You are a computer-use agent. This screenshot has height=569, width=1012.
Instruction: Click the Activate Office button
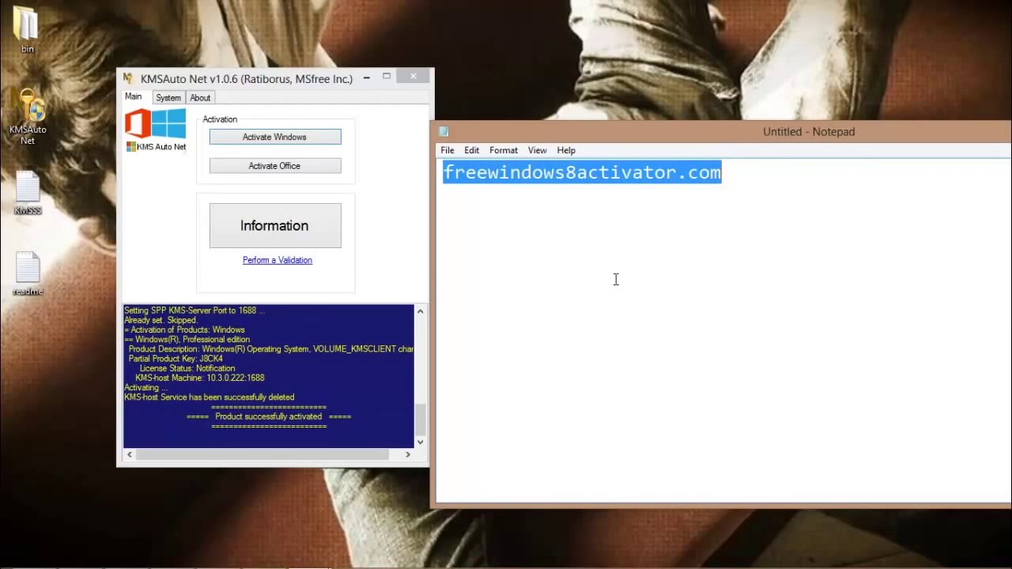click(275, 166)
